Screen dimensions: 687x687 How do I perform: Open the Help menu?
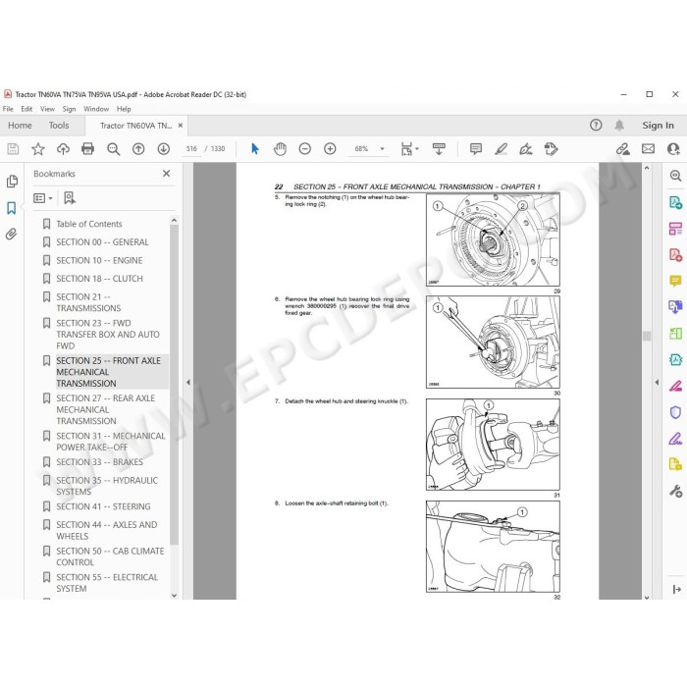point(124,109)
